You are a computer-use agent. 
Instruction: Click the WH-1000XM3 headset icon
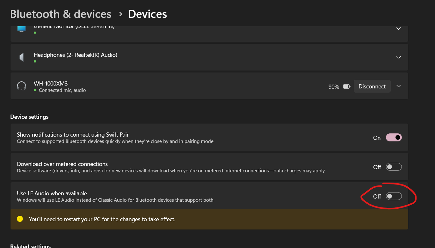point(21,86)
